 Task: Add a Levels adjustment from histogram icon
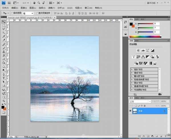(x=143, y=50)
